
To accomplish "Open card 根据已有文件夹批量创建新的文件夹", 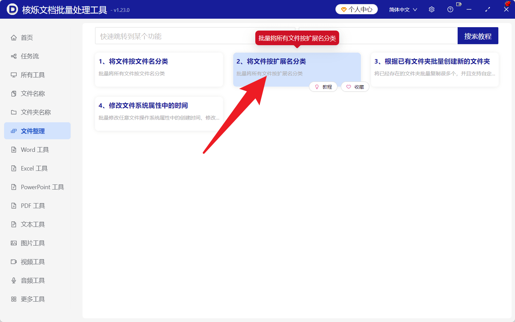I will click(435, 70).
